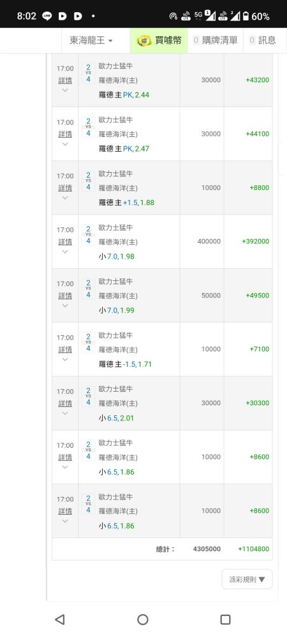
Task: Select the +392000 payout amount
Action: [x=255, y=241]
